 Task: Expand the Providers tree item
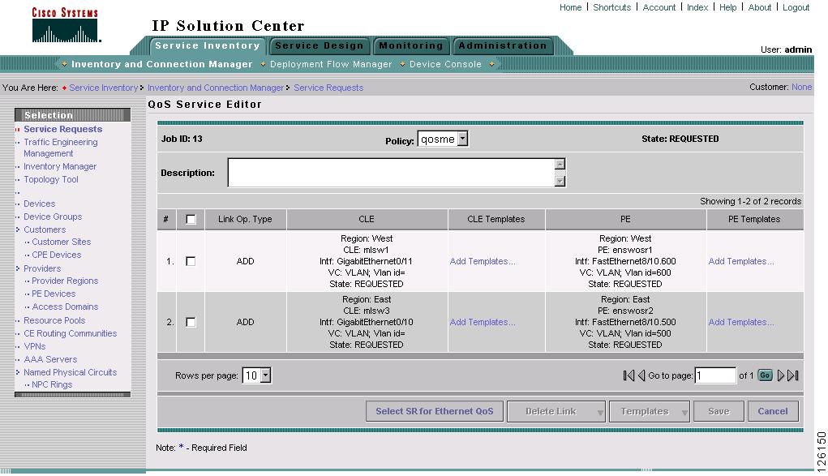tap(18, 268)
